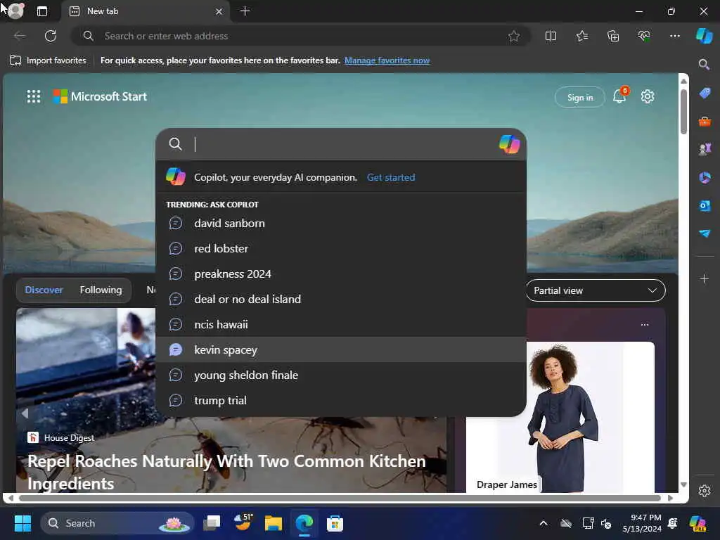Open Browser essentials heart icon
Image resolution: width=720 pixels, height=540 pixels.
(x=644, y=36)
